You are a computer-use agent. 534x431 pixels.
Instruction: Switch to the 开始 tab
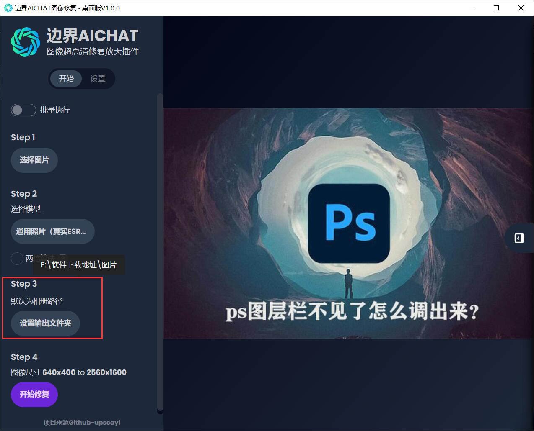coord(66,79)
